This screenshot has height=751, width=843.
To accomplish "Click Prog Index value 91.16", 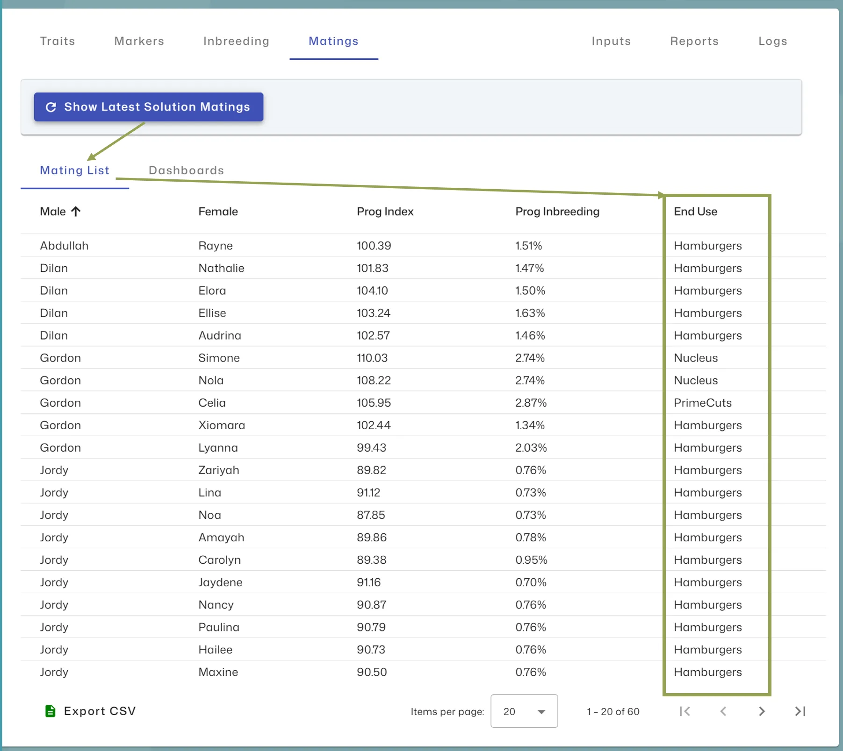I will pos(368,582).
